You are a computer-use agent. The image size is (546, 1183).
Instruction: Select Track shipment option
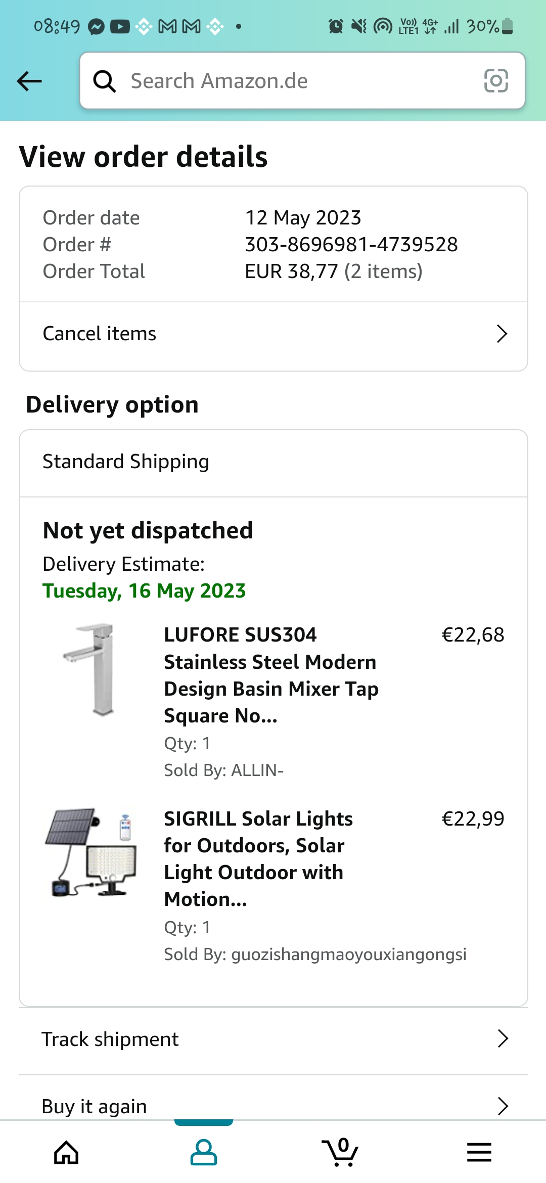point(110,1039)
